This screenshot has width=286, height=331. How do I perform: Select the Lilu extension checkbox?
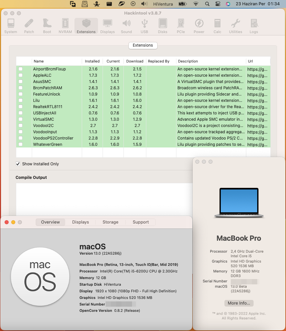pos(21,101)
